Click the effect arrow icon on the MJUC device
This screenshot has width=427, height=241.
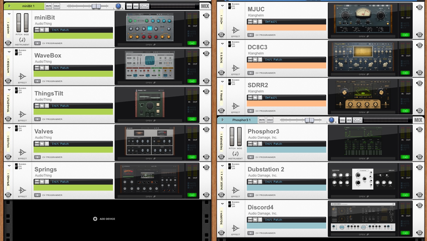pos(236,30)
